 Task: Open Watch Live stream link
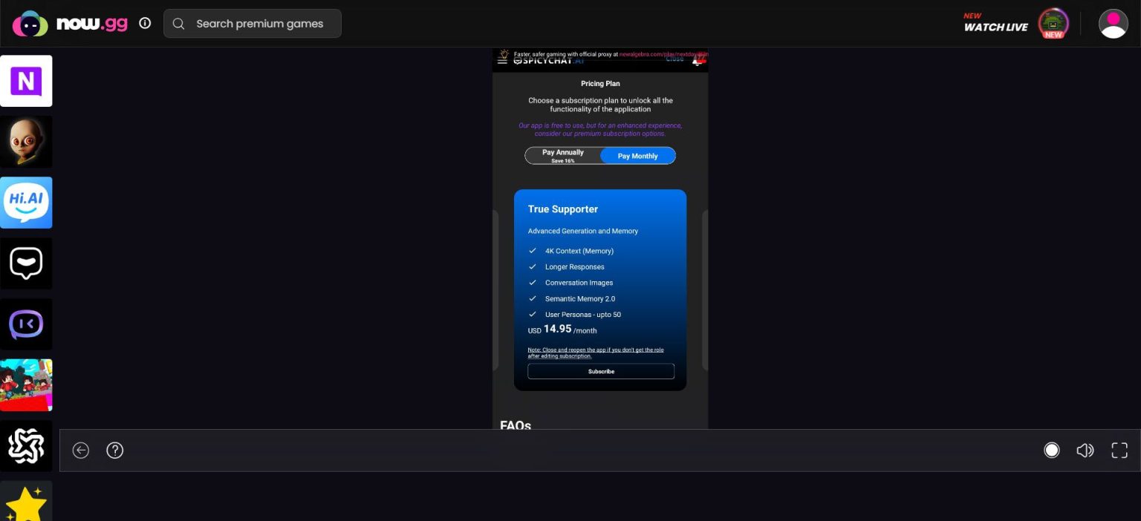tap(995, 24)
